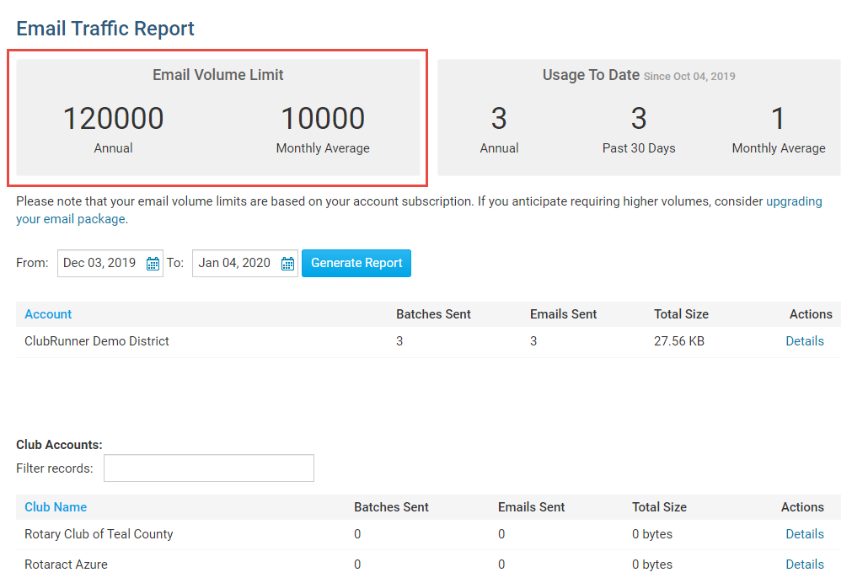Select the Rotary Club of Teal County row
The height and width of the screenshot is (578, 852).
click(x=99, y=534)
